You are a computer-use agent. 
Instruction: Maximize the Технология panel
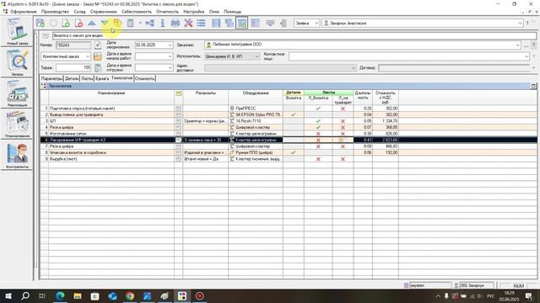pos(533,86)
